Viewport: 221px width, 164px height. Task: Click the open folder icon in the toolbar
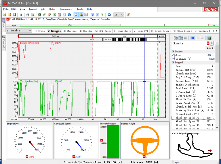click(x=5, y=15)
